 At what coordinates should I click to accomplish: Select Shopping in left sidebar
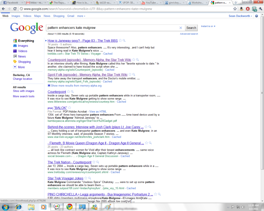click(x=24, y=62)
